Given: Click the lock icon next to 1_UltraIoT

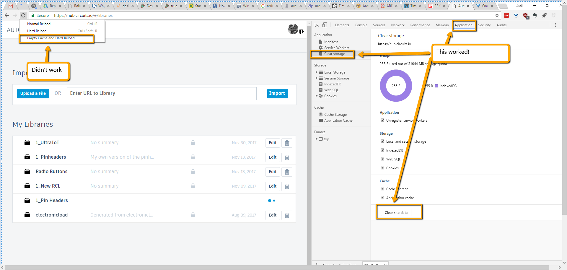Looking at the screenshot, I should pos(193,143).
